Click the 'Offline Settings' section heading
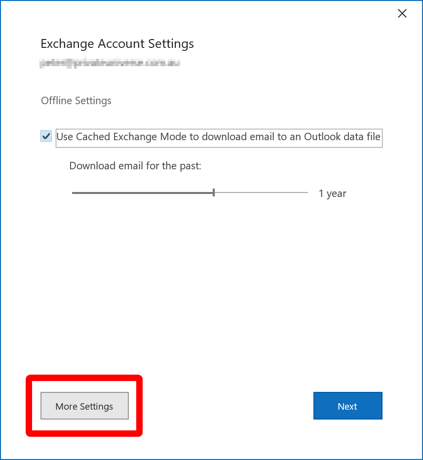This screenshot has width=423, height=460. [x=76, y=101]
